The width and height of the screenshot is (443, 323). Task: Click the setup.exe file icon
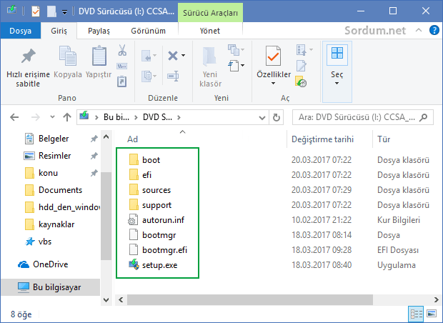(134, 264)
